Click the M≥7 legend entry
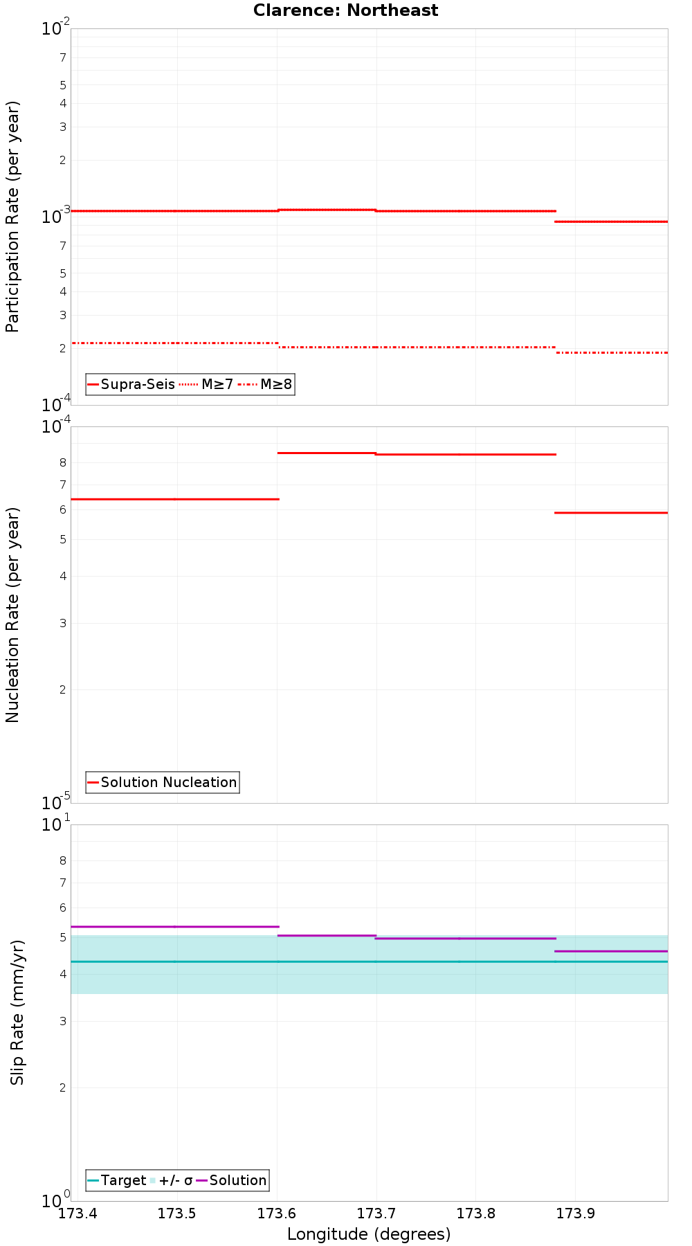The image size is (692, 1246). click(x=206, y=384)
